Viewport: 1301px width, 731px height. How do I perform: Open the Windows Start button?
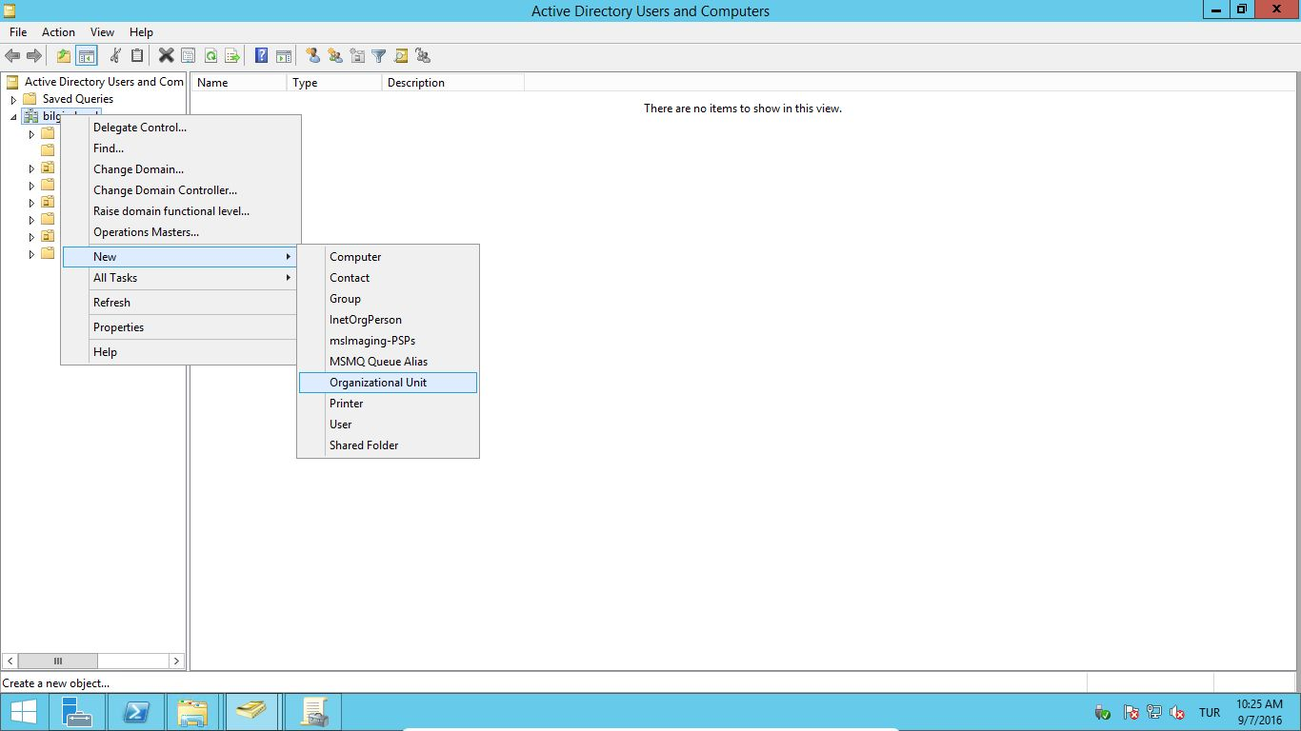pos(23,712)
